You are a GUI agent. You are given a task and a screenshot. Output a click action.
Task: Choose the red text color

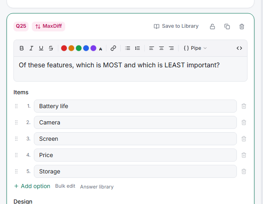(64, 48)
